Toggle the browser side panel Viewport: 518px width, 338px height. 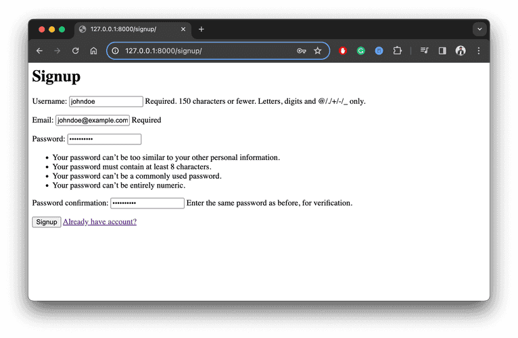tap(442, 51)
